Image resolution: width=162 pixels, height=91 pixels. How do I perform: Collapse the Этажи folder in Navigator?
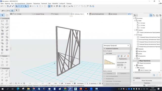pyautogui.click(x=135, y=21)
